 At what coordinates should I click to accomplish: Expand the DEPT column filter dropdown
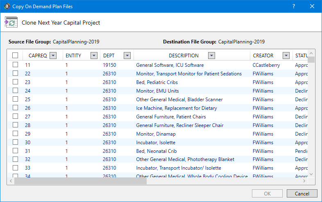click(127, 56)
